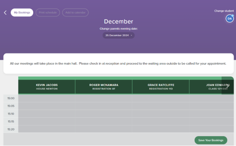Viewport: 236px width, 146px height.
Task: Click the Save Your Bookings button
Action: point(211,140)
